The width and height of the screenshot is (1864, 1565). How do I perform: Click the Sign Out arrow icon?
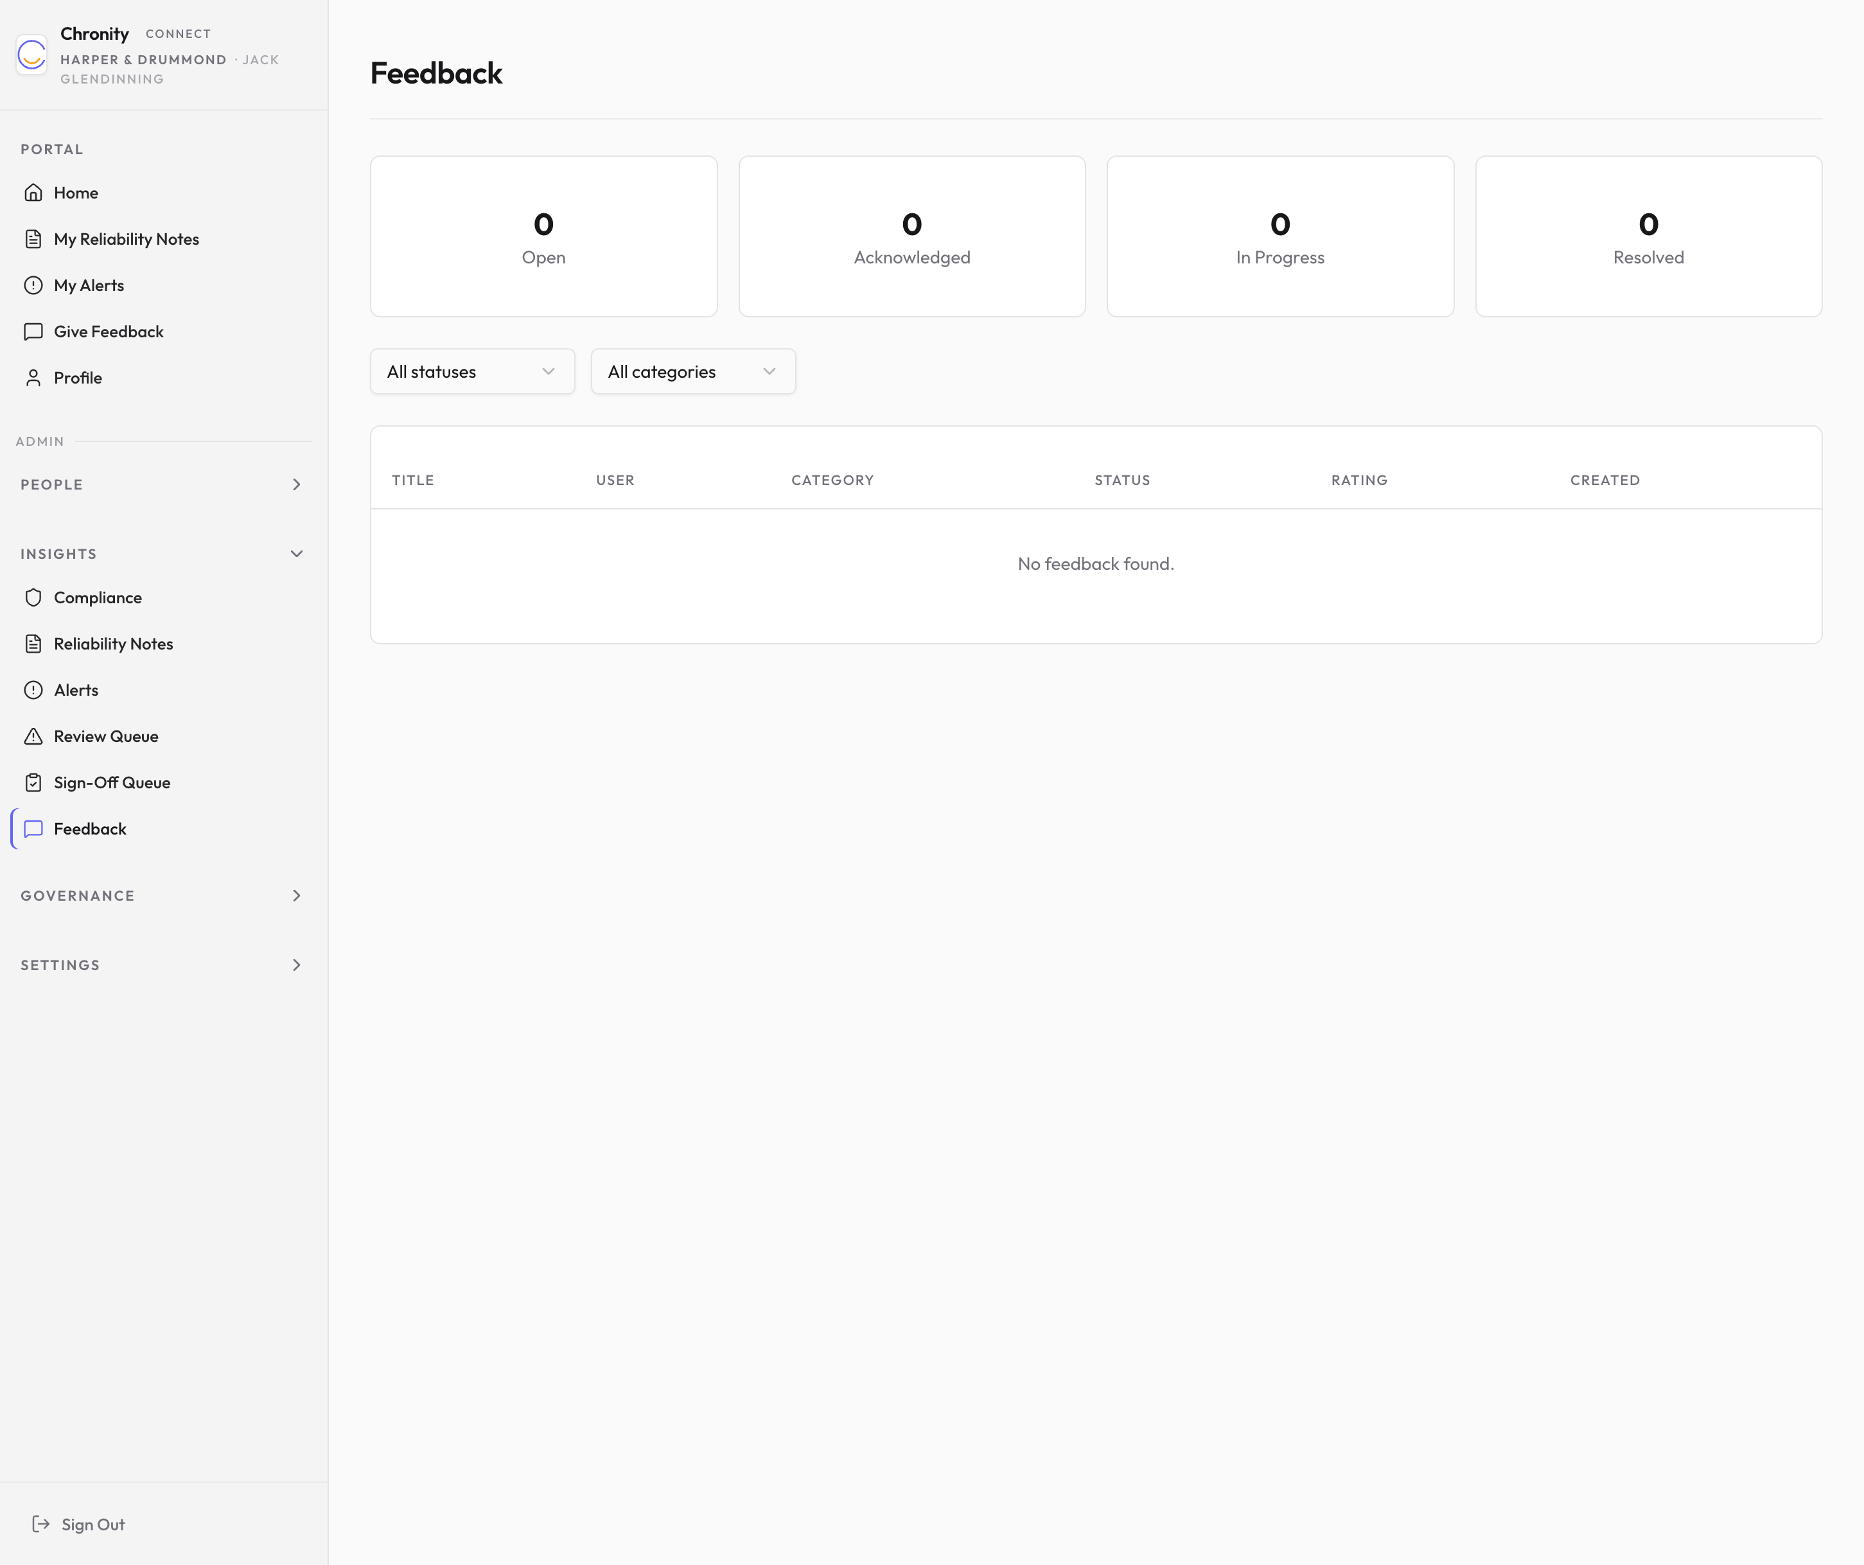coord(42,1524)
